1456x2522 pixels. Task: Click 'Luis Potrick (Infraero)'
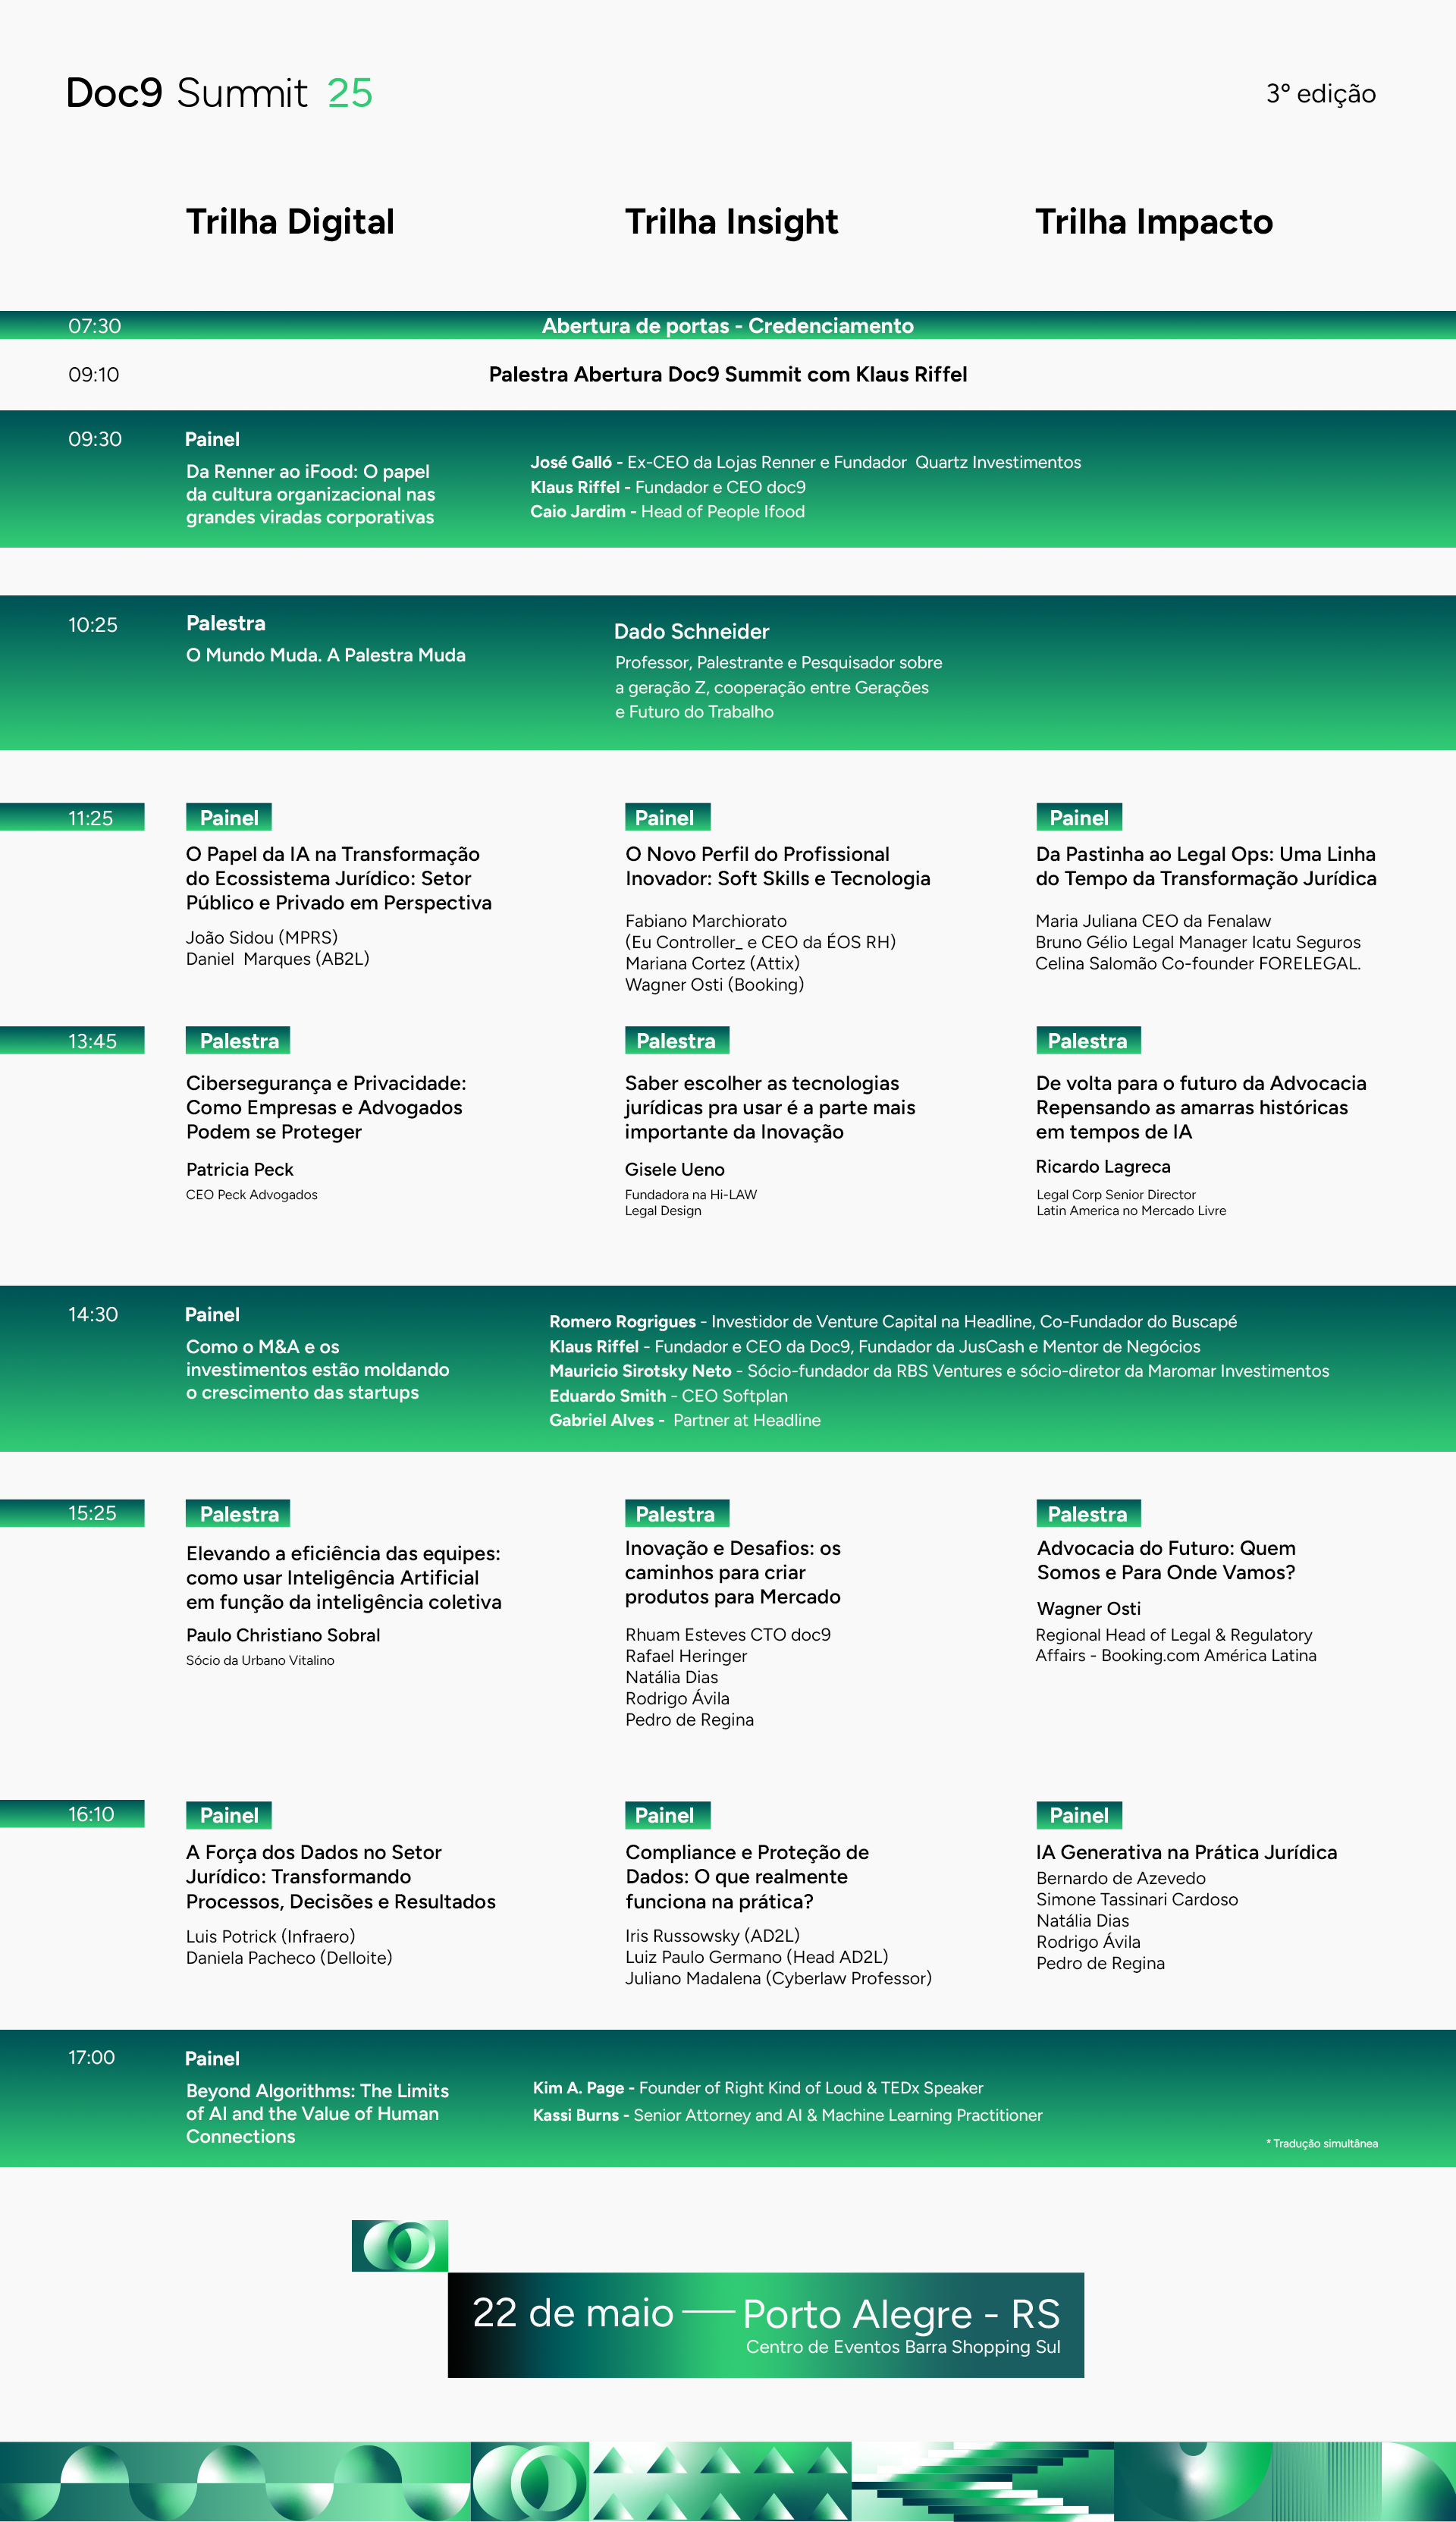[x=270, y=1936]
